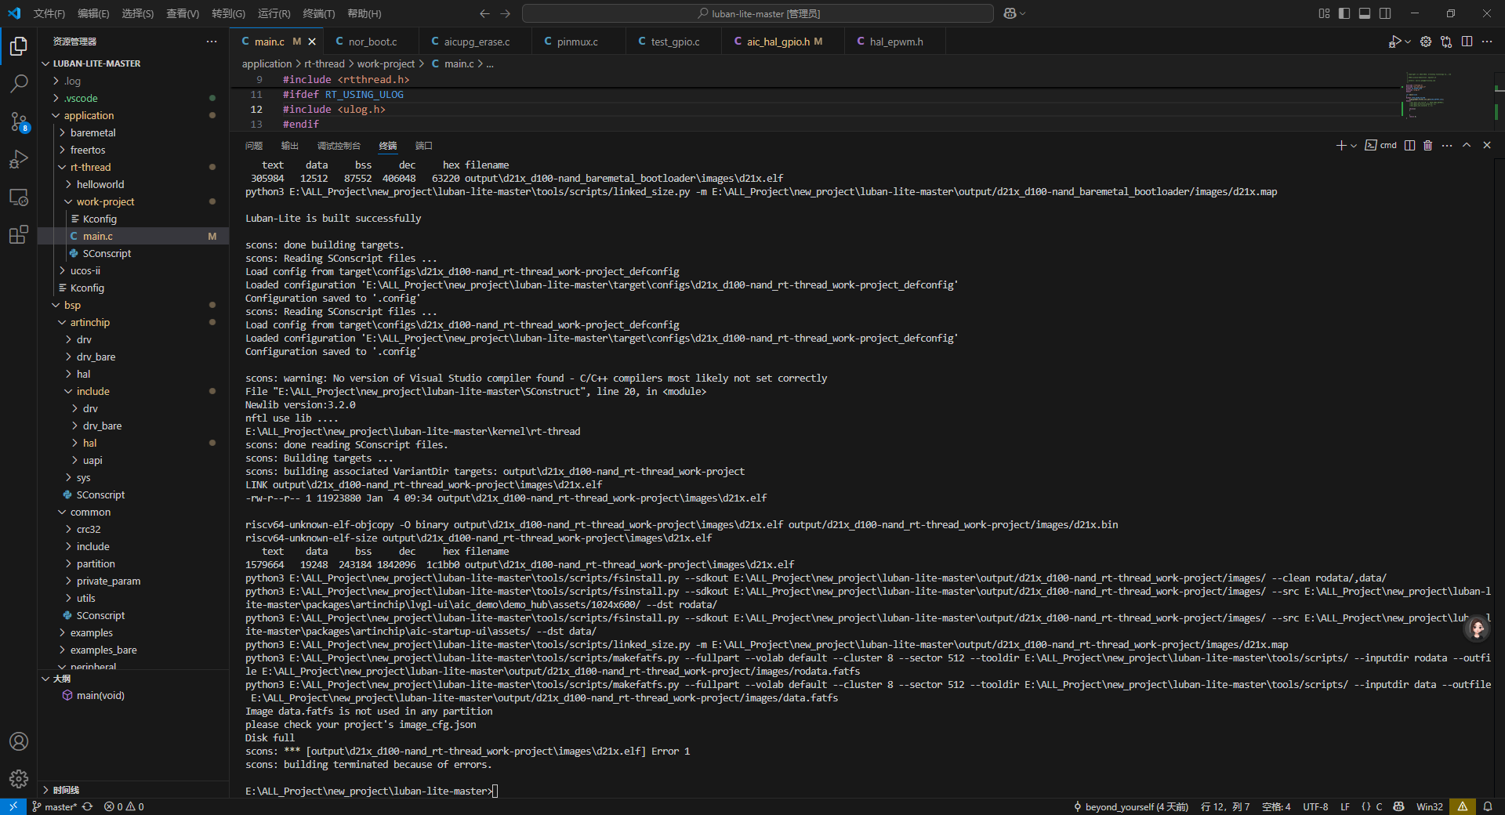
Task: Click the kill terminal trash icon
Action: pos(1427,146)
